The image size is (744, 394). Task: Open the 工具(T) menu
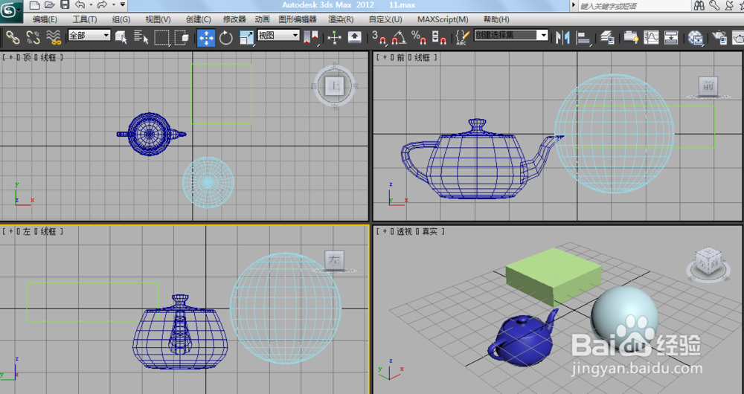click(x=85, y=19)
